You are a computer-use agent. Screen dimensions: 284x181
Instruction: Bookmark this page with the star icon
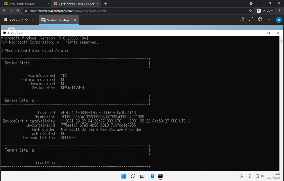(x=250, y=11)
